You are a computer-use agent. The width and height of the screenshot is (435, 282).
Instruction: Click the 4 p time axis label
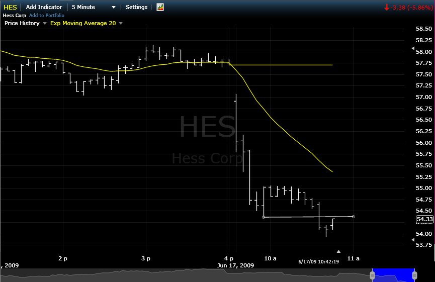coord(229,258)
